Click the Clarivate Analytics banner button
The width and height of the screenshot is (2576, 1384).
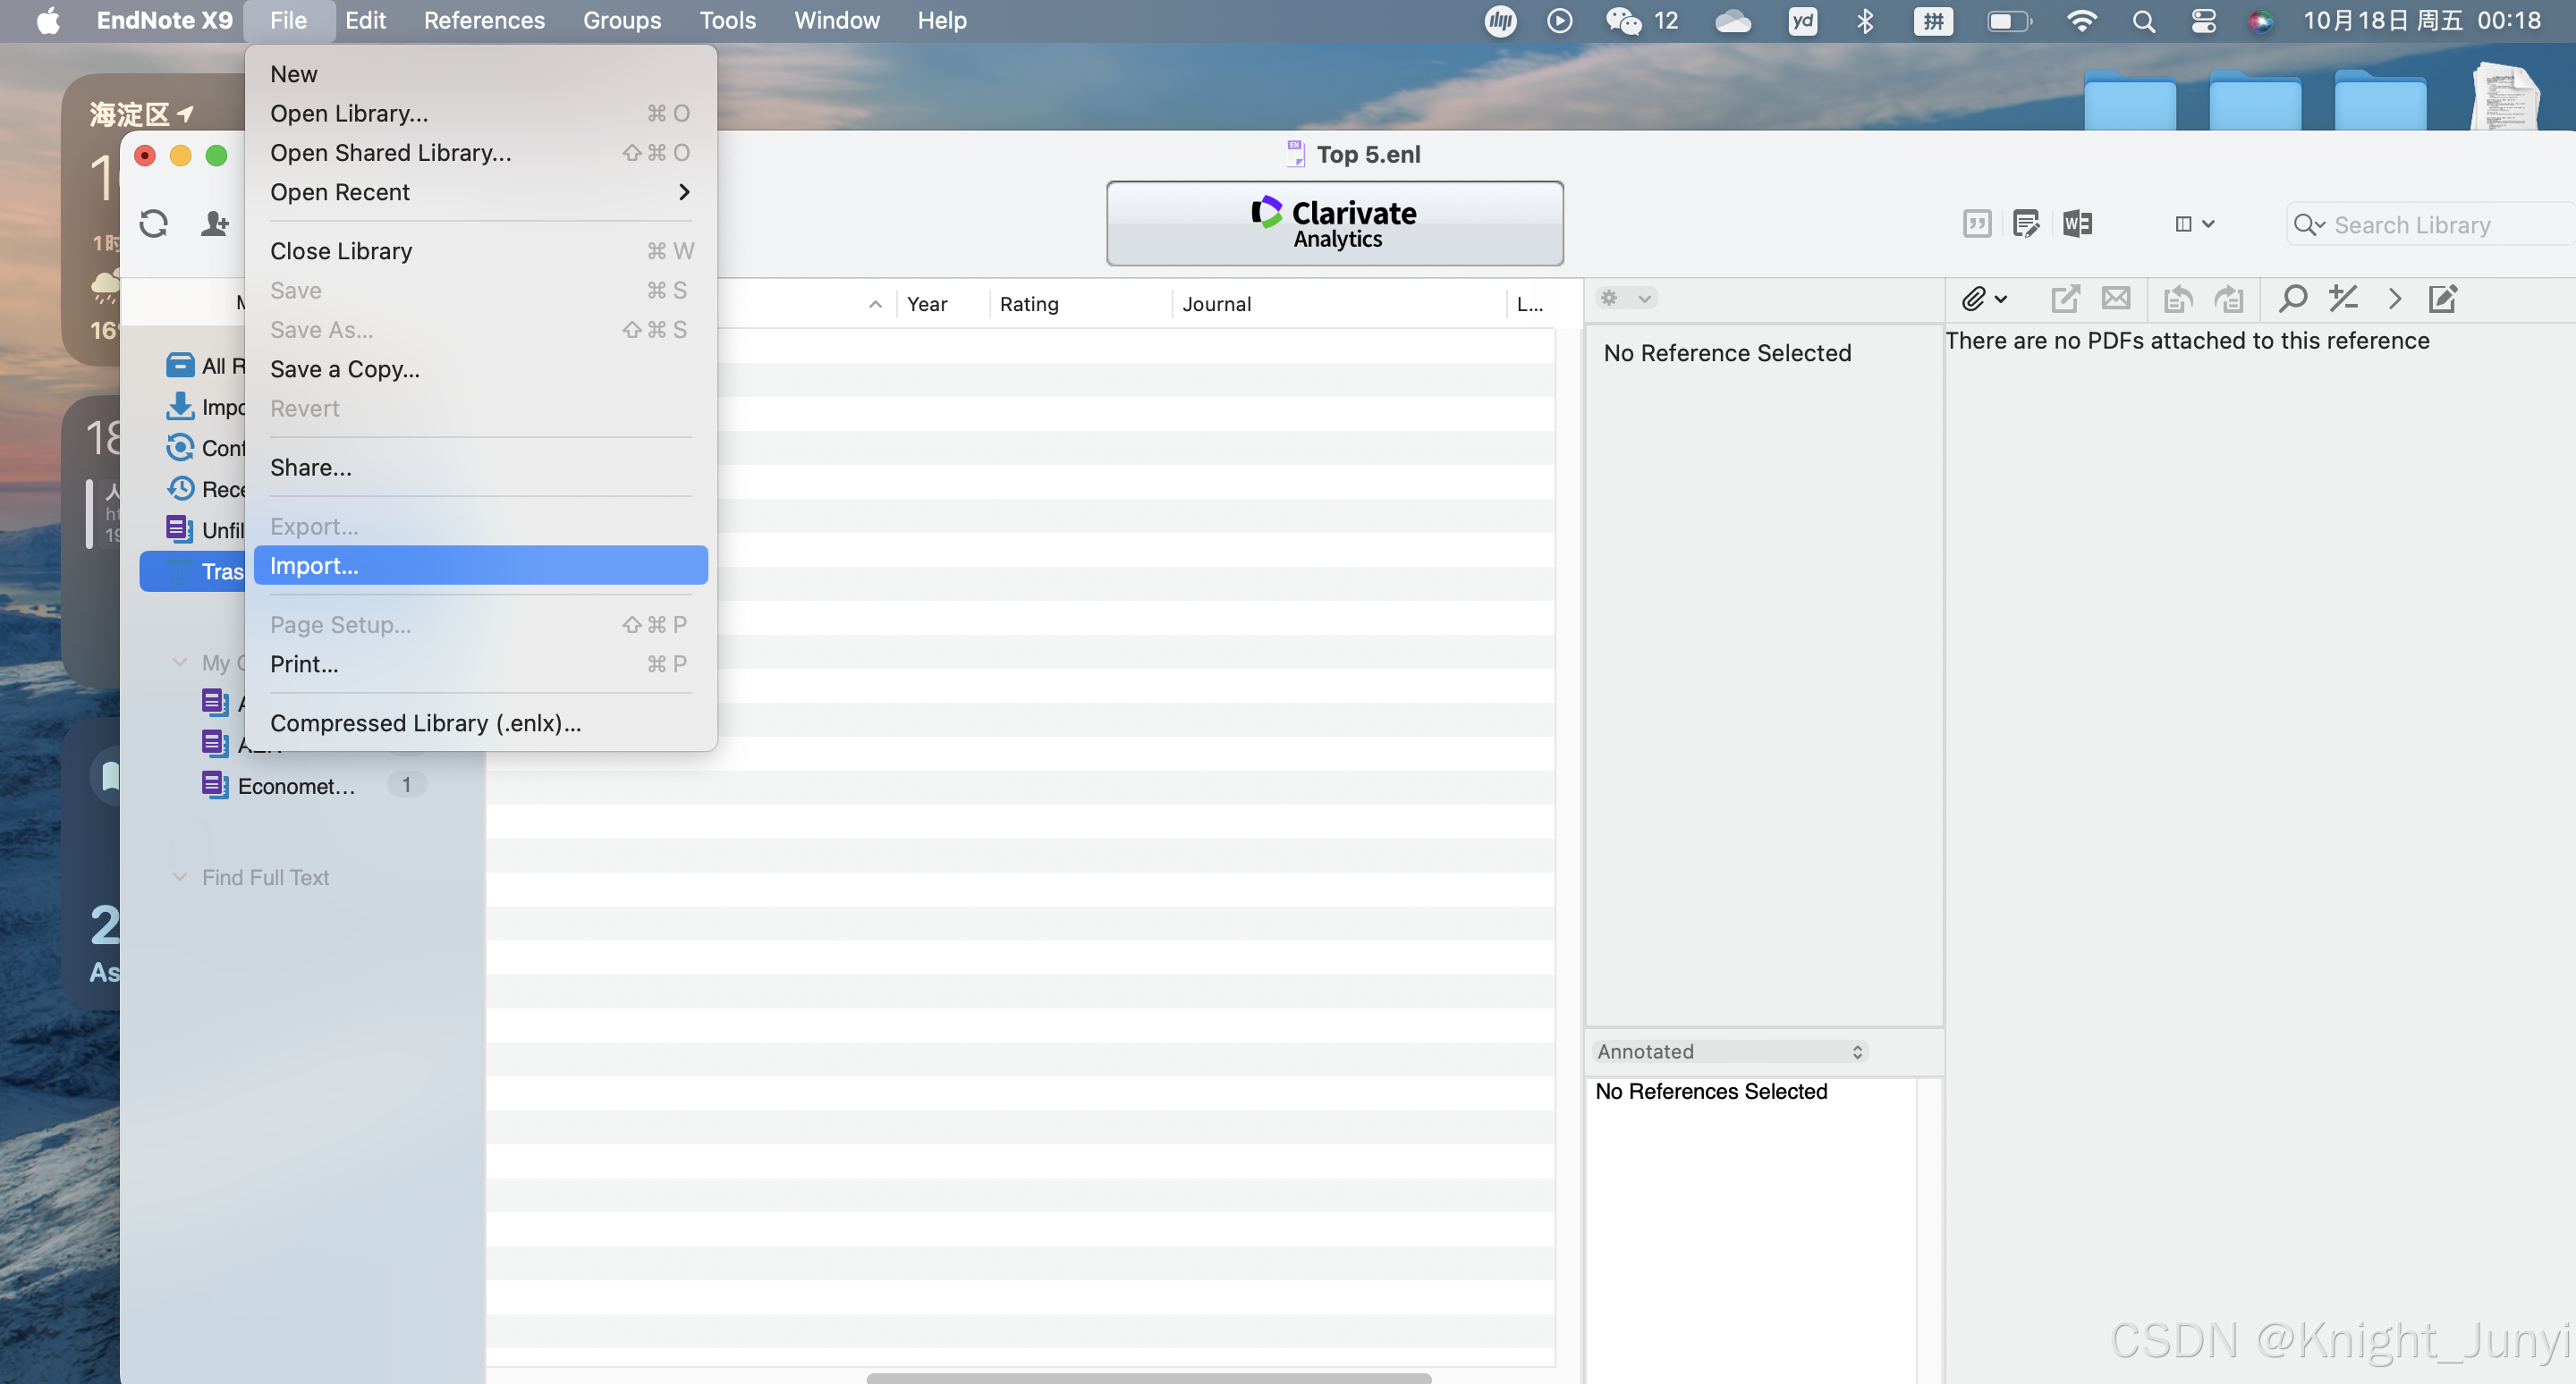pyautogui.click(x=1334, y=224)
